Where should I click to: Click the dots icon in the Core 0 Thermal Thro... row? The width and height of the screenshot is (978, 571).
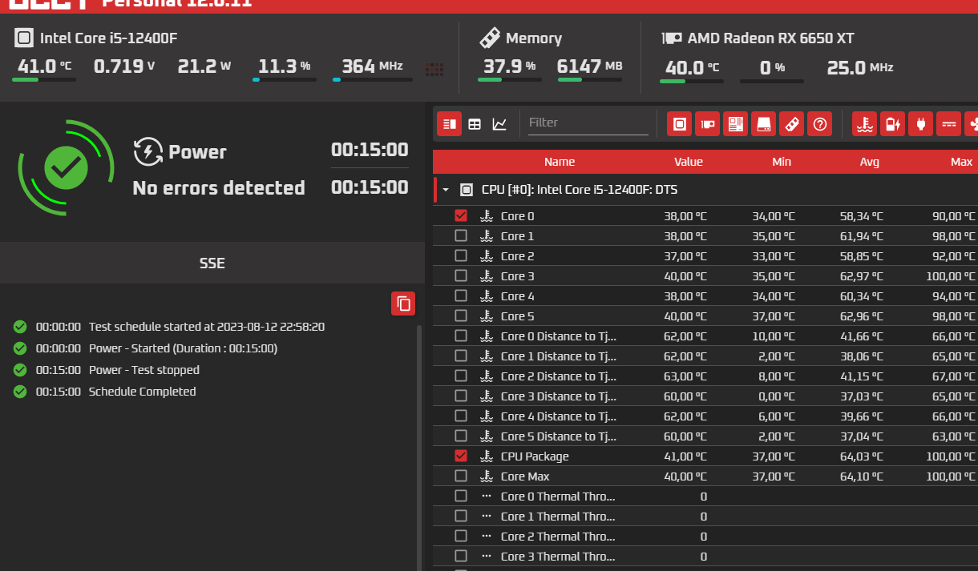coord(487,496)
